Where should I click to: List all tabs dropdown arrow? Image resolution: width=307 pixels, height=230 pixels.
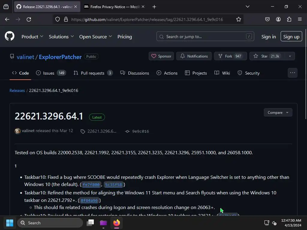[247, 7]
